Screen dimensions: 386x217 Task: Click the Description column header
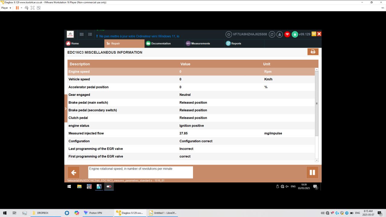[x=80, y=64]
